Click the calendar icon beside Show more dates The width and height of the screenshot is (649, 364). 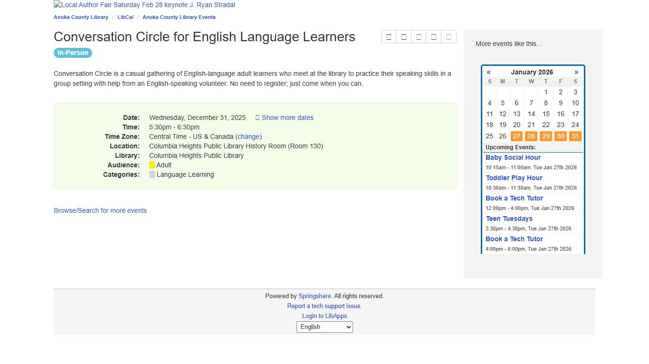coord(257,118)
